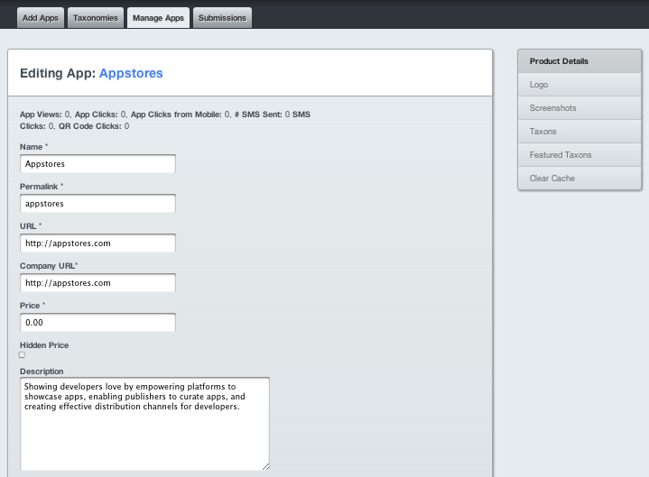Click into the Permalink field
The width and height of the screenshot is (649, 477).
[97, 204]
